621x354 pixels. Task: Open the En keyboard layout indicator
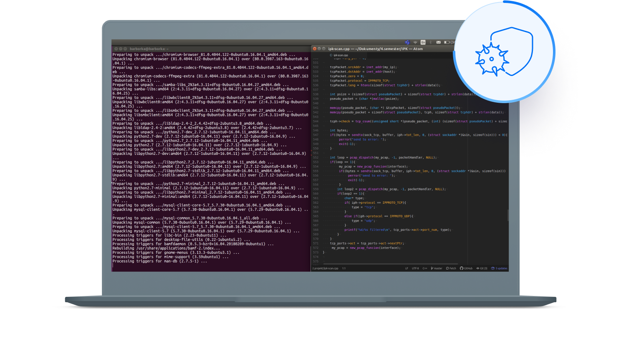coord(423,42)
